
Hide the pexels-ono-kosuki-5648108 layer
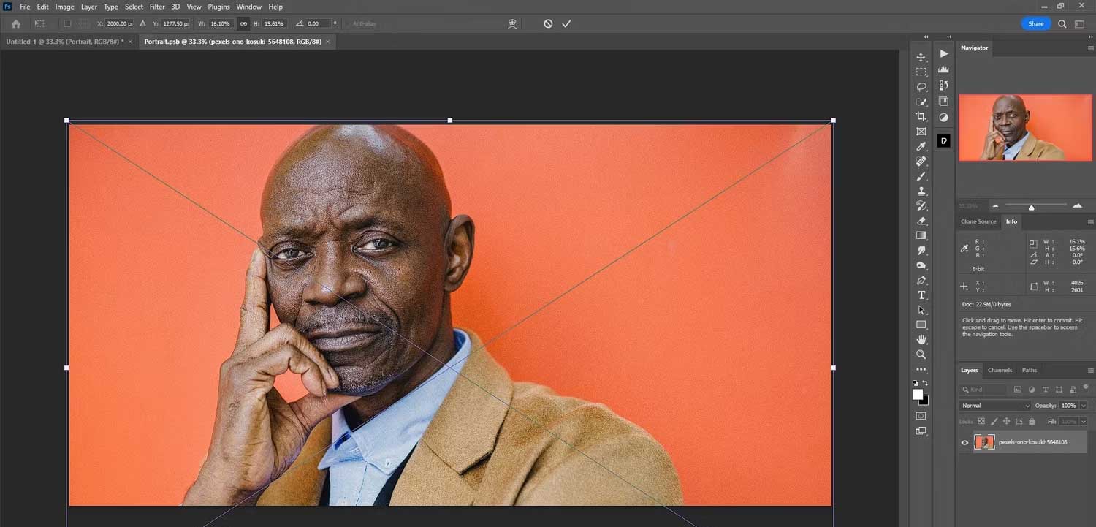click(964, 442)
